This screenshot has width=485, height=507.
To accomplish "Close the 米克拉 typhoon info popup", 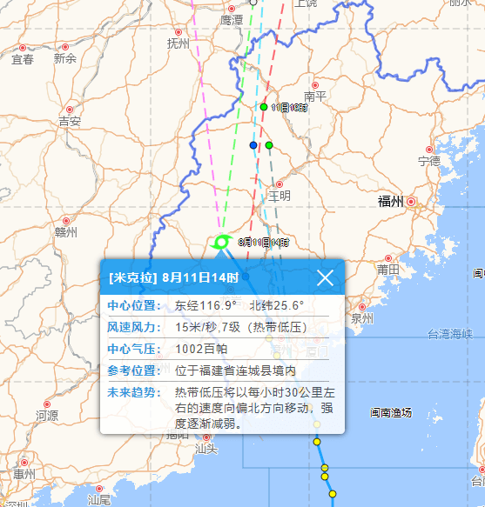I will (325, 278).
